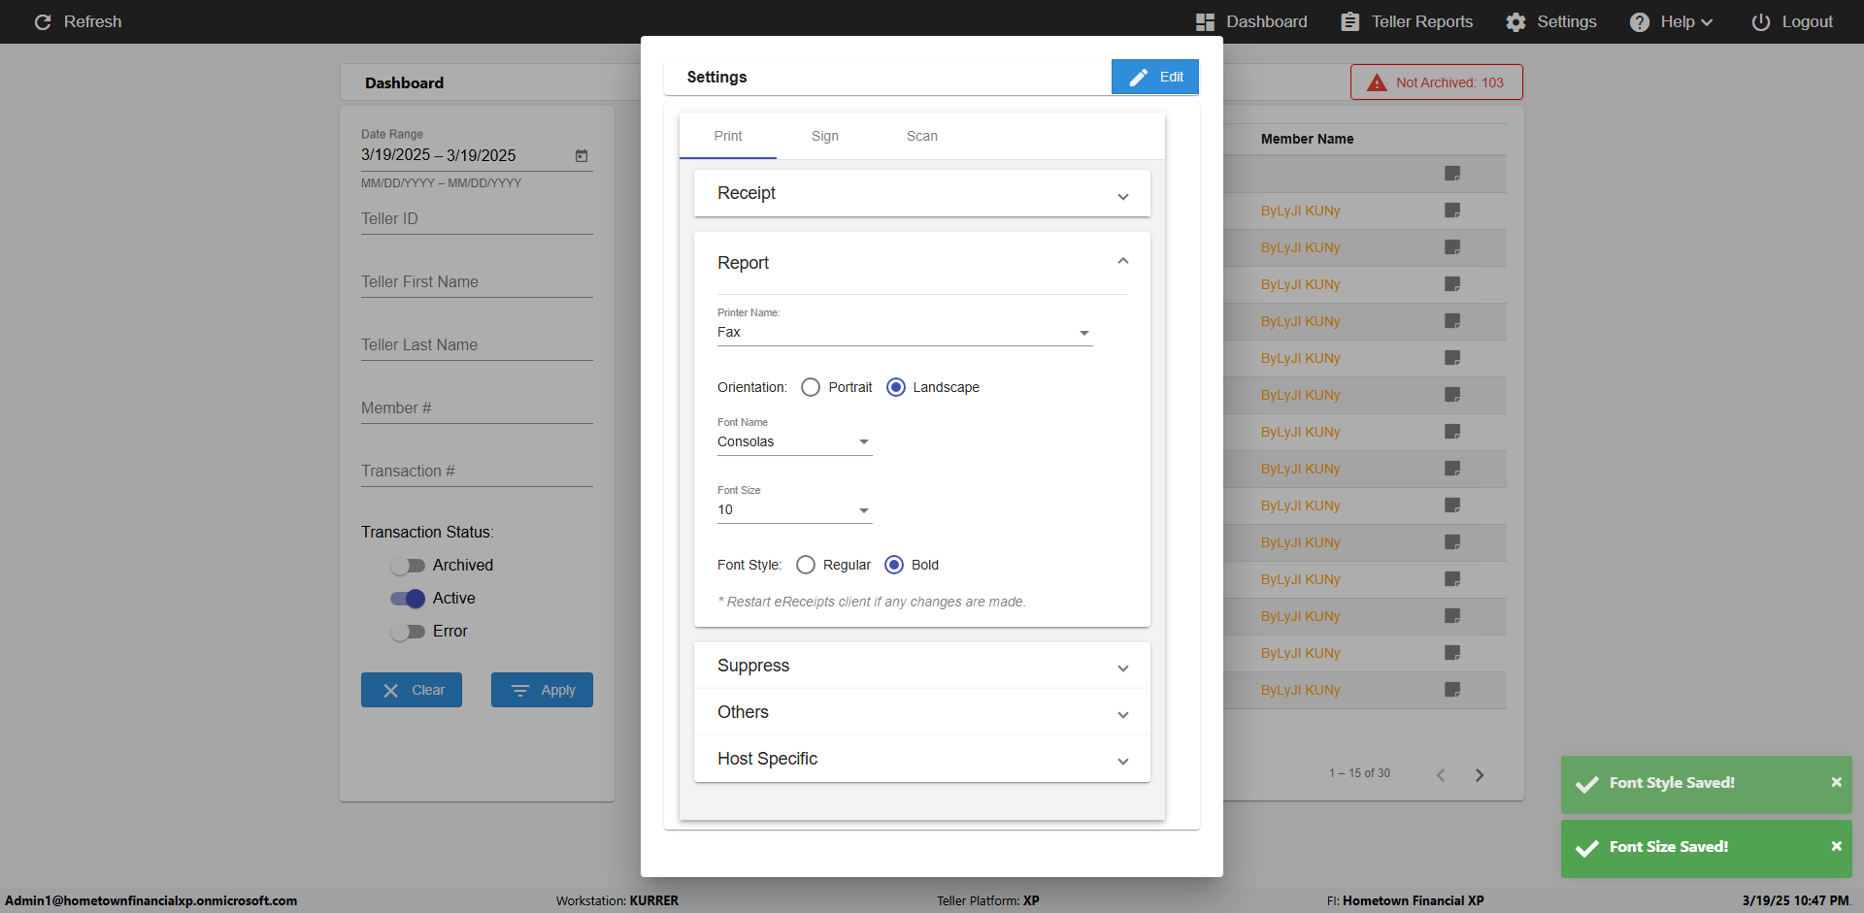This screenshot has width=1864, height=913.
Task: Click the pencil icon on Edit button
Action: point(1139,77)
